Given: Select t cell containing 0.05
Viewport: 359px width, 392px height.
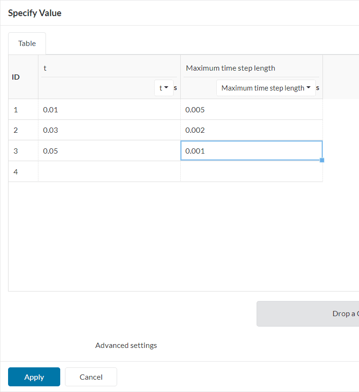Looking at the screenshot, I should pyautogui.click(x=109, y=151).
